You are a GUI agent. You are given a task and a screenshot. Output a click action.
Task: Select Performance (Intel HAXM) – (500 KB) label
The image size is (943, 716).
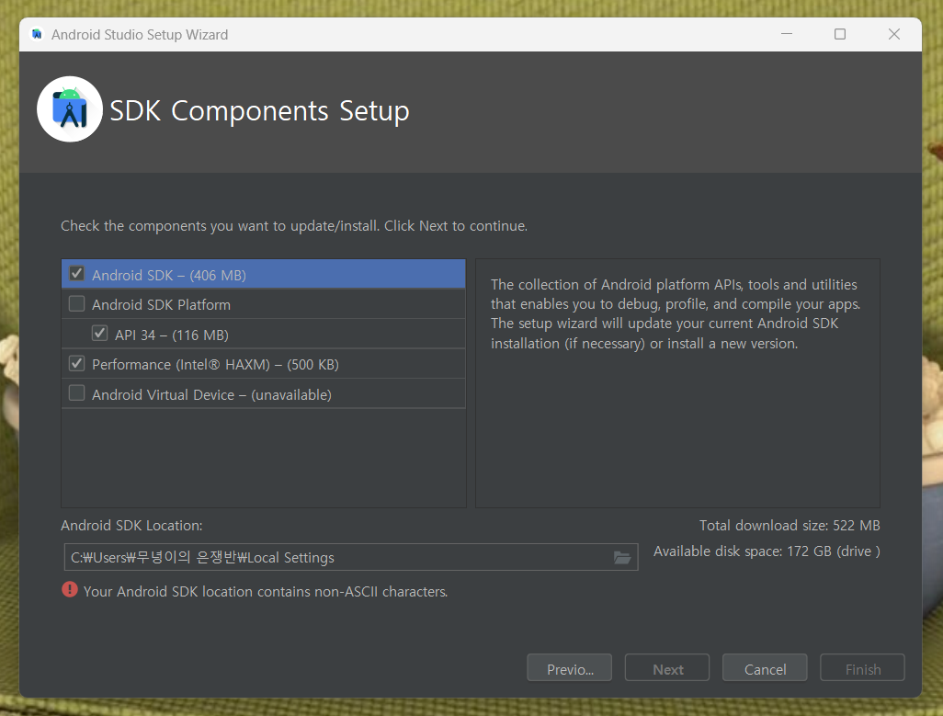click(x=215, y=365)
